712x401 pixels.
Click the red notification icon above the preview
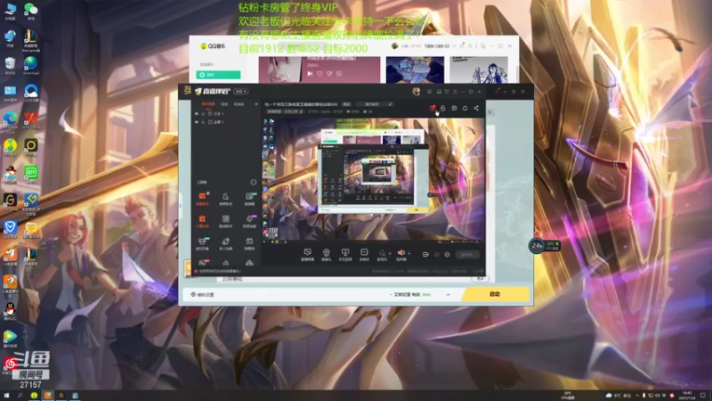click(433, 108)
